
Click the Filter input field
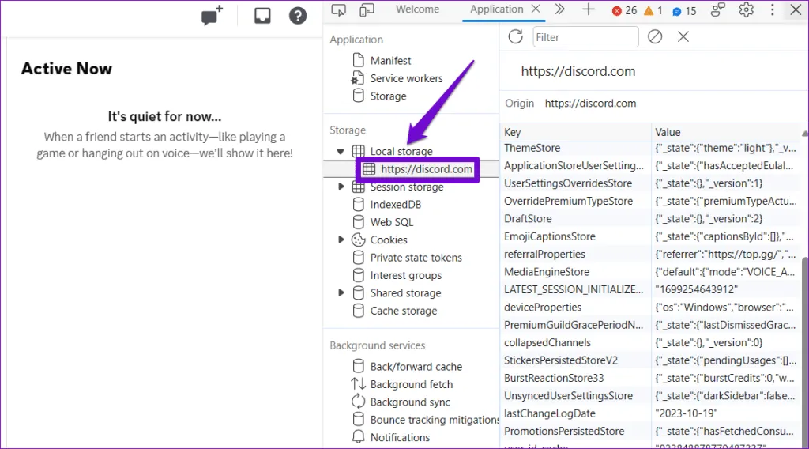pyautogui.click(x=585, y=36)
